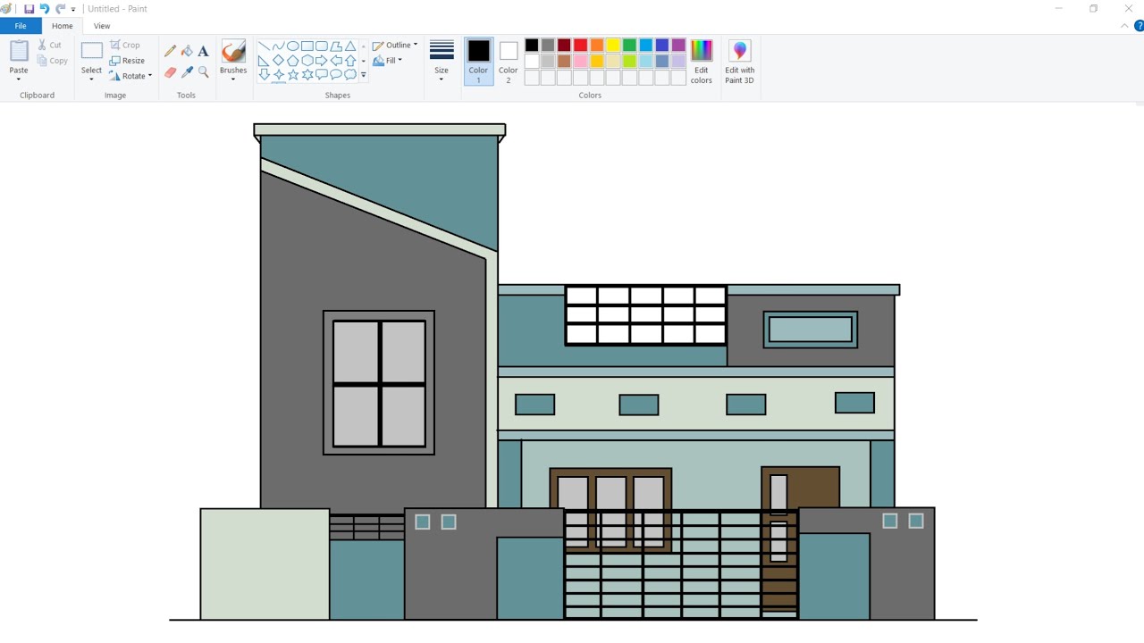Select the Text tool
The height and width of the screenshot is (643, 1144).
coord(204,52)
